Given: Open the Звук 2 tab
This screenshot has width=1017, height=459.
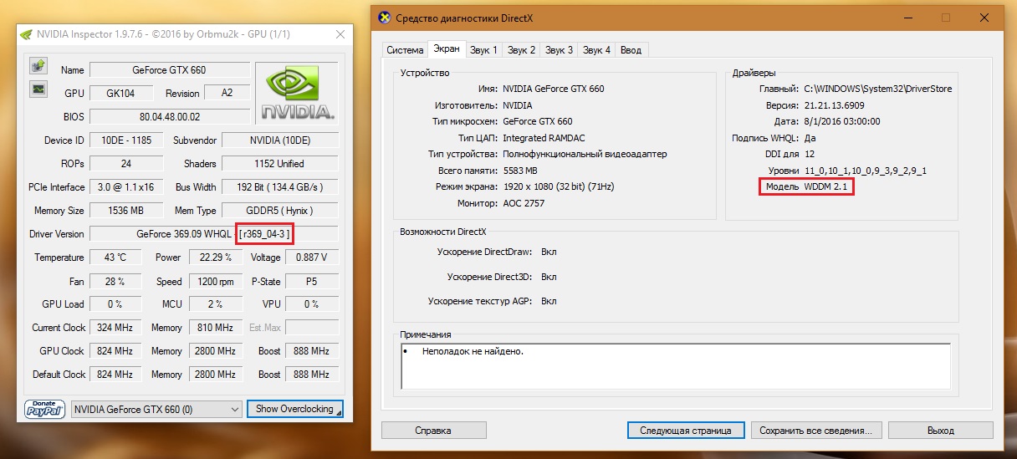Looking at the screenshot, I should 521,50.
